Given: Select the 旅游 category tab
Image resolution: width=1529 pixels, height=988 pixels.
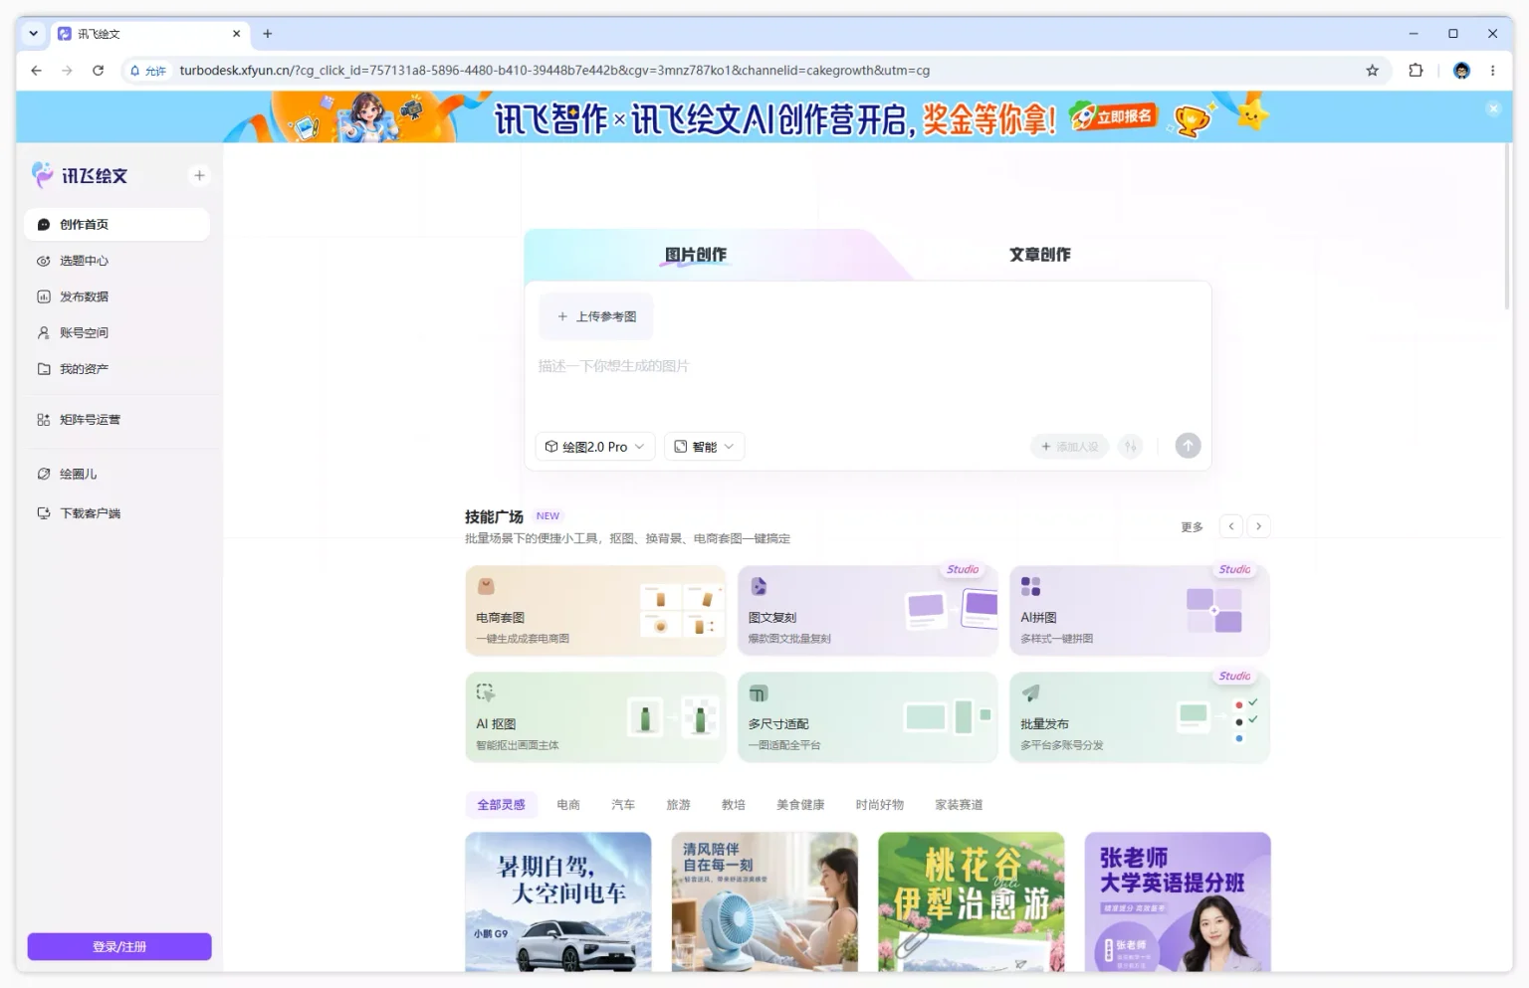Looking at the screenshot, I should click(678, 805).
